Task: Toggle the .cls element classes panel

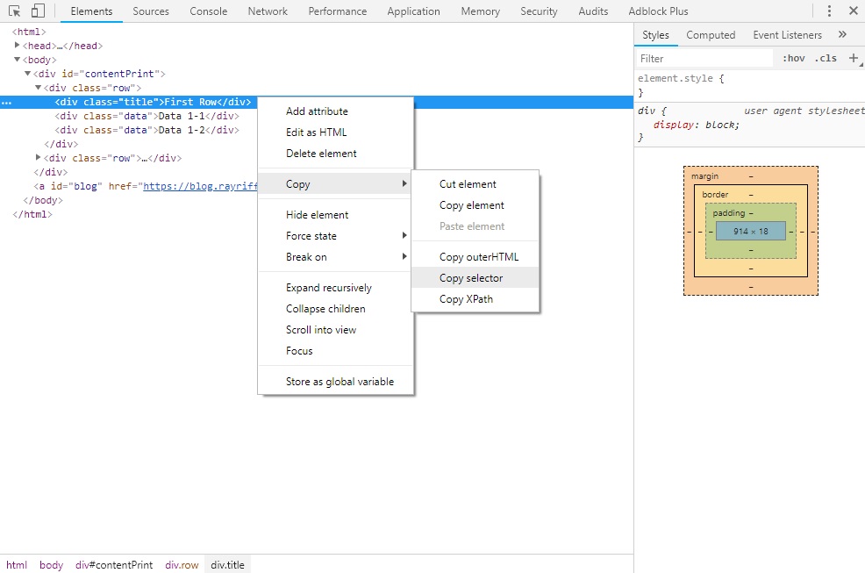Action: point(826,58)
